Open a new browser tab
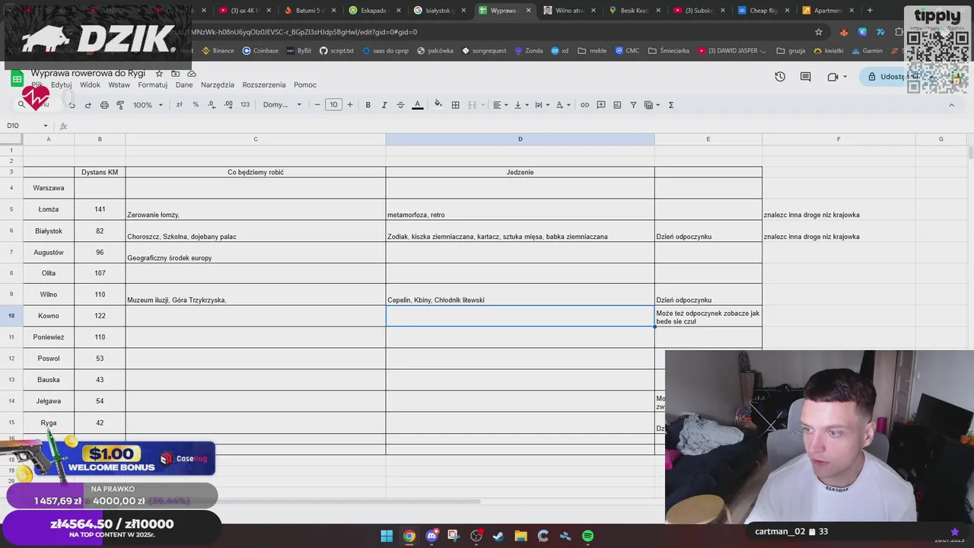 [870, 11]
